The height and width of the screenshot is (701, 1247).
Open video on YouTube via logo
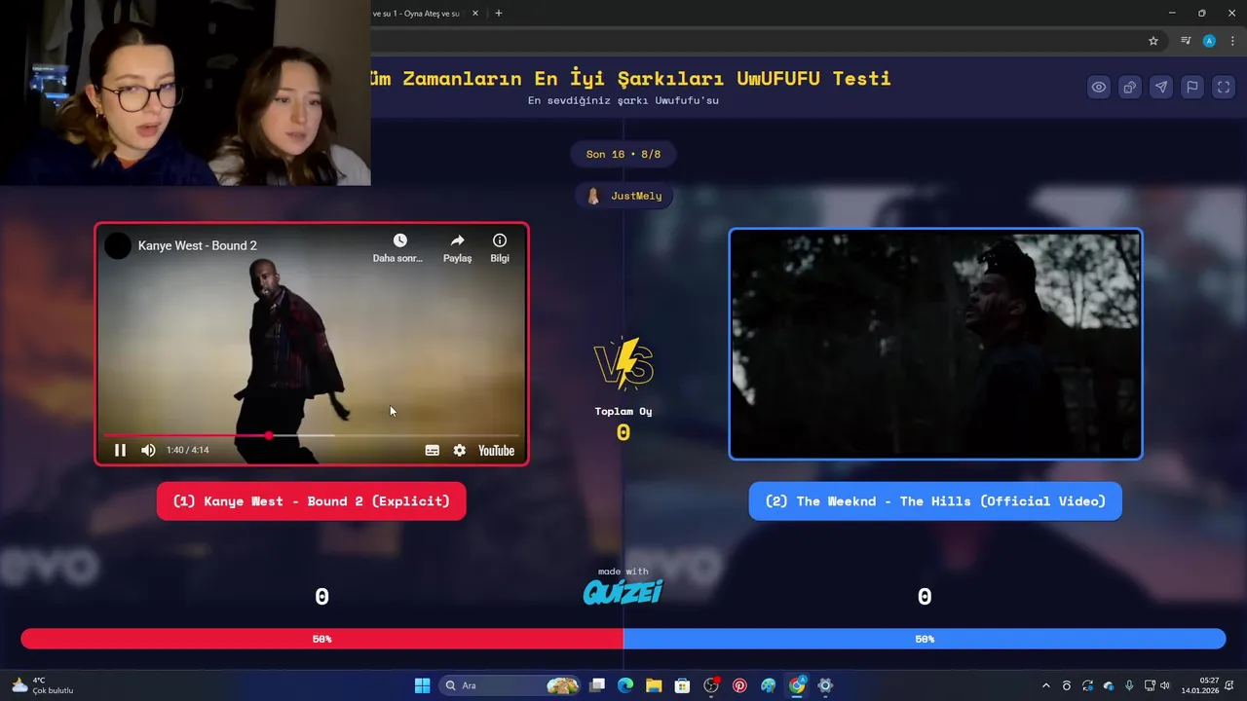496,450
